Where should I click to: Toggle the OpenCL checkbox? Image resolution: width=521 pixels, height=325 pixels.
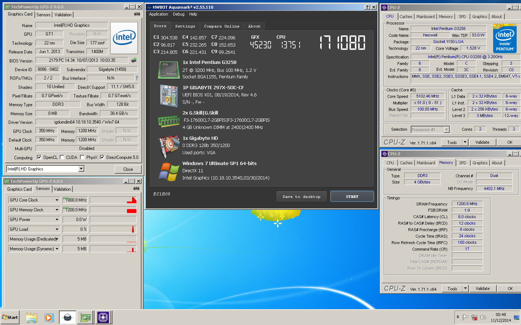click(x=39, y=157)
